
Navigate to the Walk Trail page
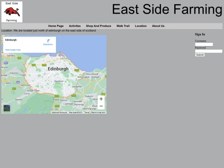click(123, 26)
